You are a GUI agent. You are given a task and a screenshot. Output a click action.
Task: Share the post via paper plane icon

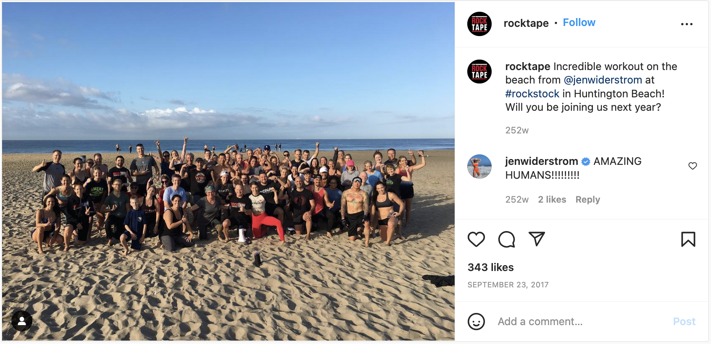pyautogui.click(x=537, y=239)
